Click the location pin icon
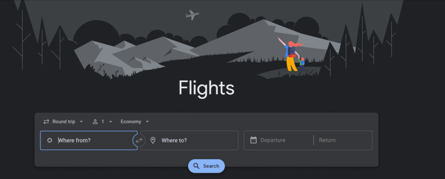This screenshot has width=445, height=179. tap(153, 140)
